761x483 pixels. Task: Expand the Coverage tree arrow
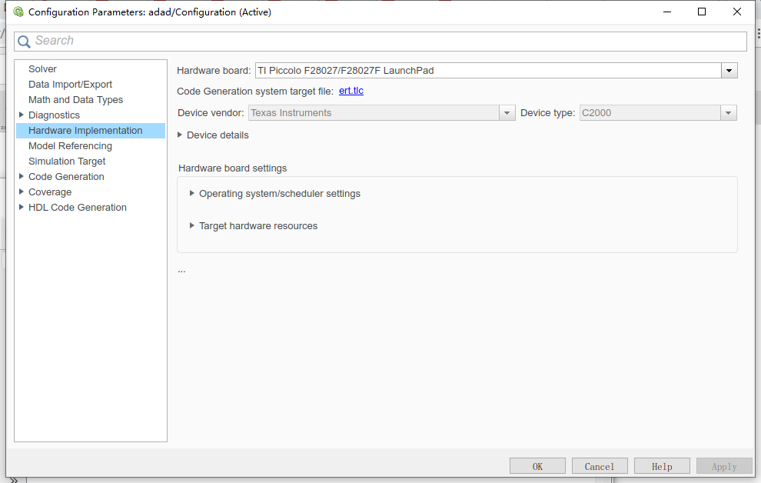pyautogui.click(x=22, y=192)
